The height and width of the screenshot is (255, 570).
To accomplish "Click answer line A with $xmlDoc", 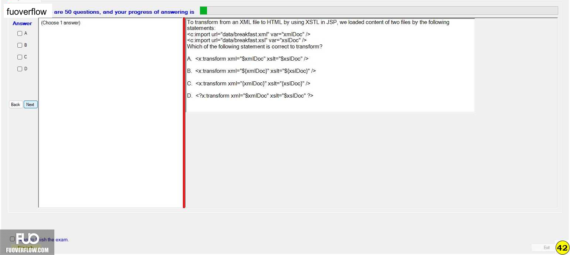I will coord(248,58).
